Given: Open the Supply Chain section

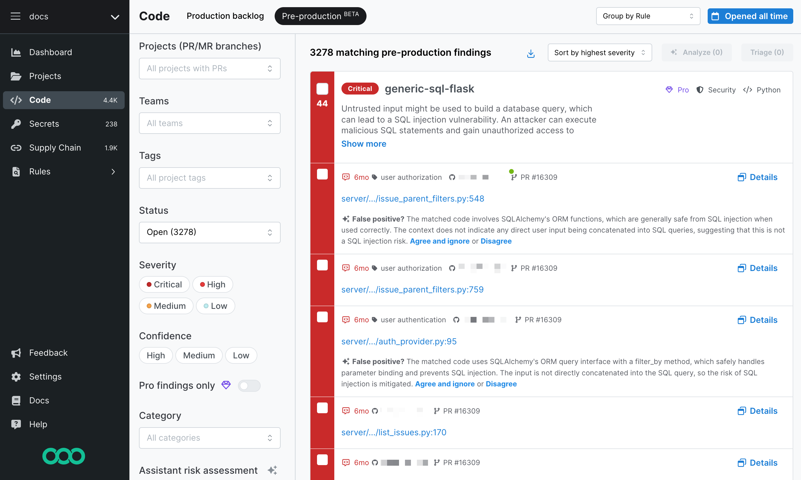Looking at the screenshot, I should point(55,148).
